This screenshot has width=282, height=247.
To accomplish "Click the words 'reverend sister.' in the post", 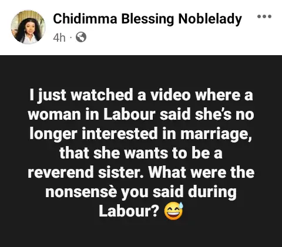I will (x=85, y=172).
